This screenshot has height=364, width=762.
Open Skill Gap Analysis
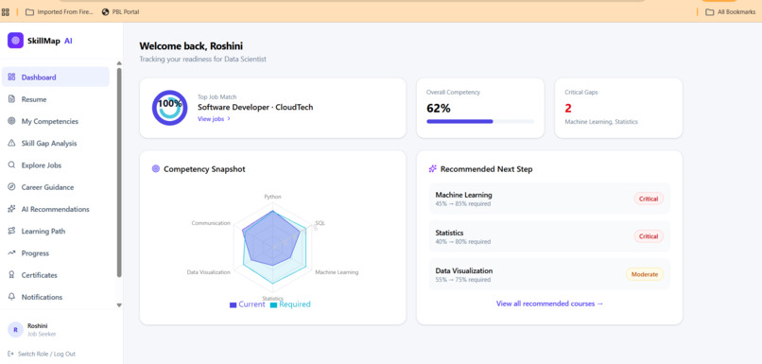click(x=56, y=143)
